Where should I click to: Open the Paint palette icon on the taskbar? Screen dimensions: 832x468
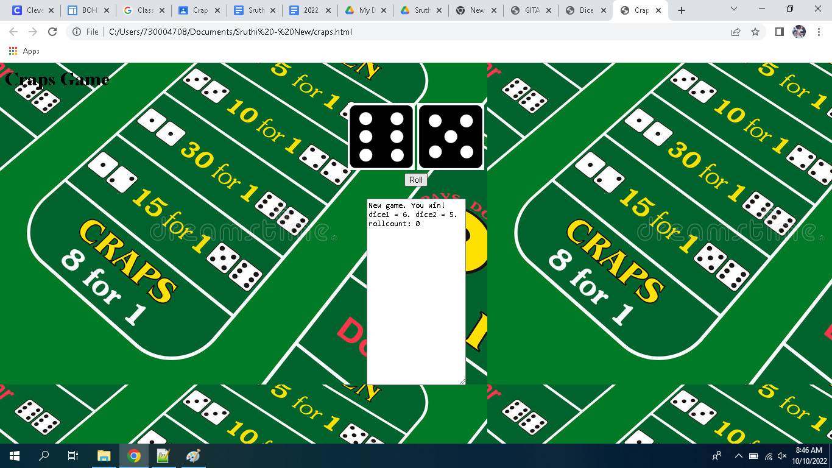click(192, 456)
